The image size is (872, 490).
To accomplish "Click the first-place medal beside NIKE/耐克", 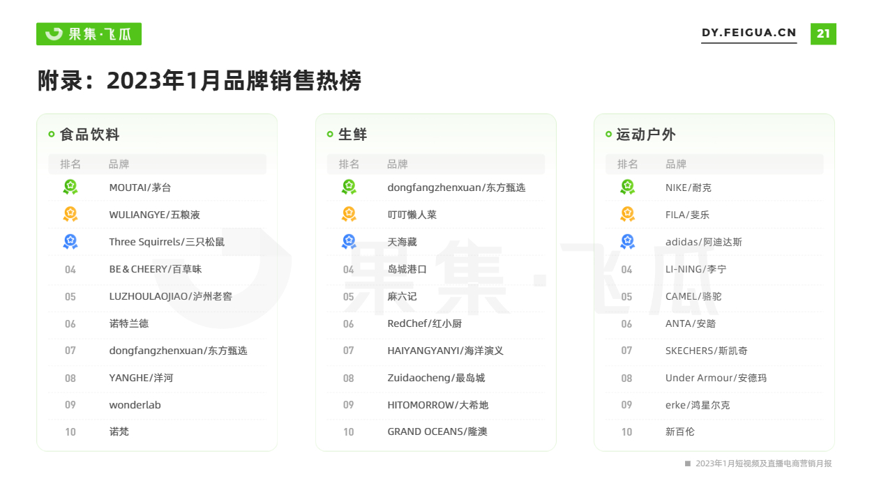I will pos(627,187).
